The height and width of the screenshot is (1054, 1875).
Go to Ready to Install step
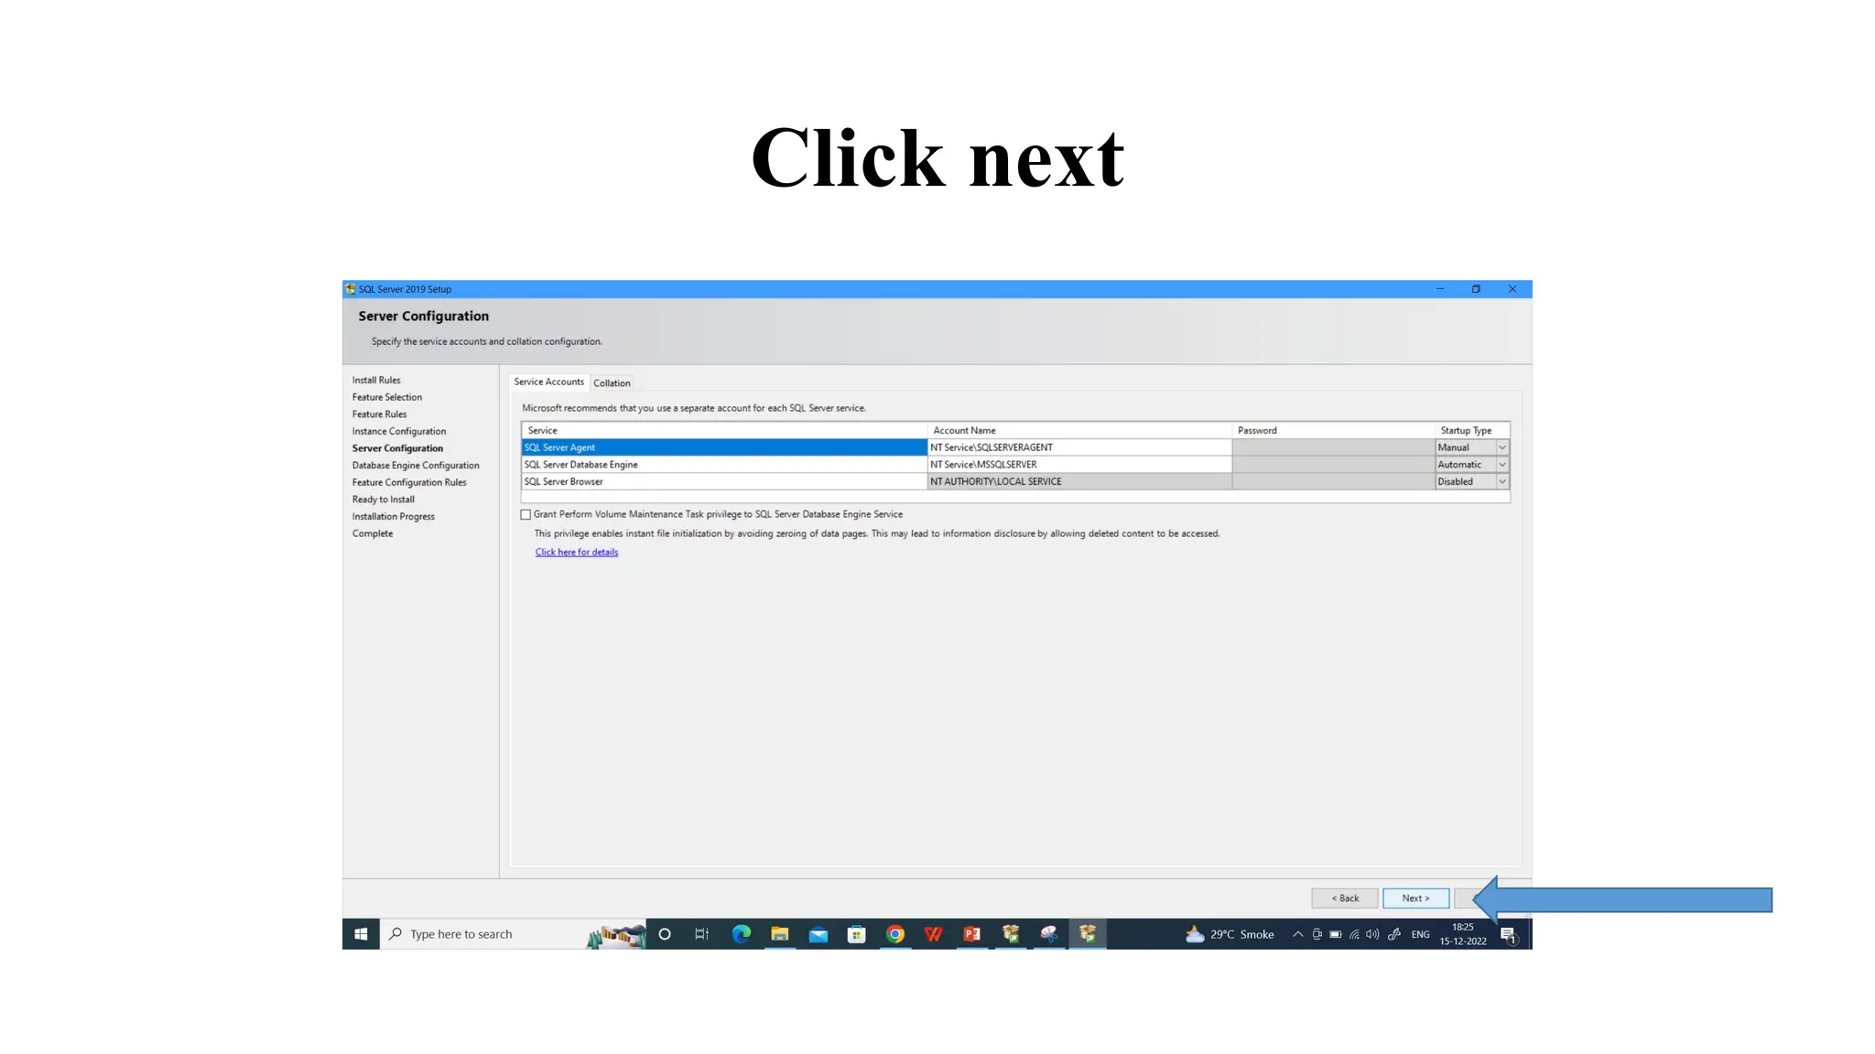(384, 500)
